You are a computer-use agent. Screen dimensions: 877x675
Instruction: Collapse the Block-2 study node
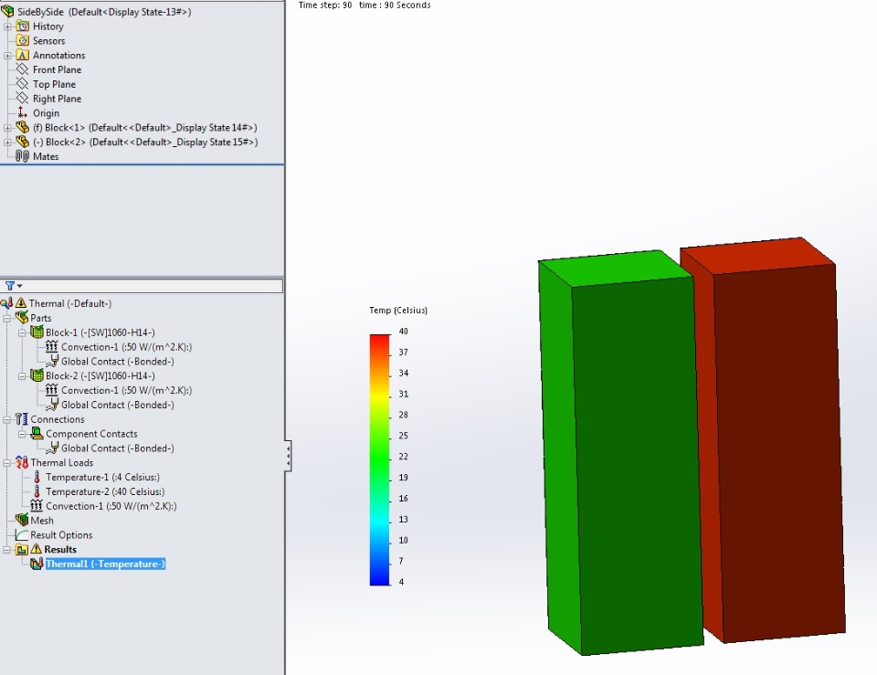click(x=22, y=375)
